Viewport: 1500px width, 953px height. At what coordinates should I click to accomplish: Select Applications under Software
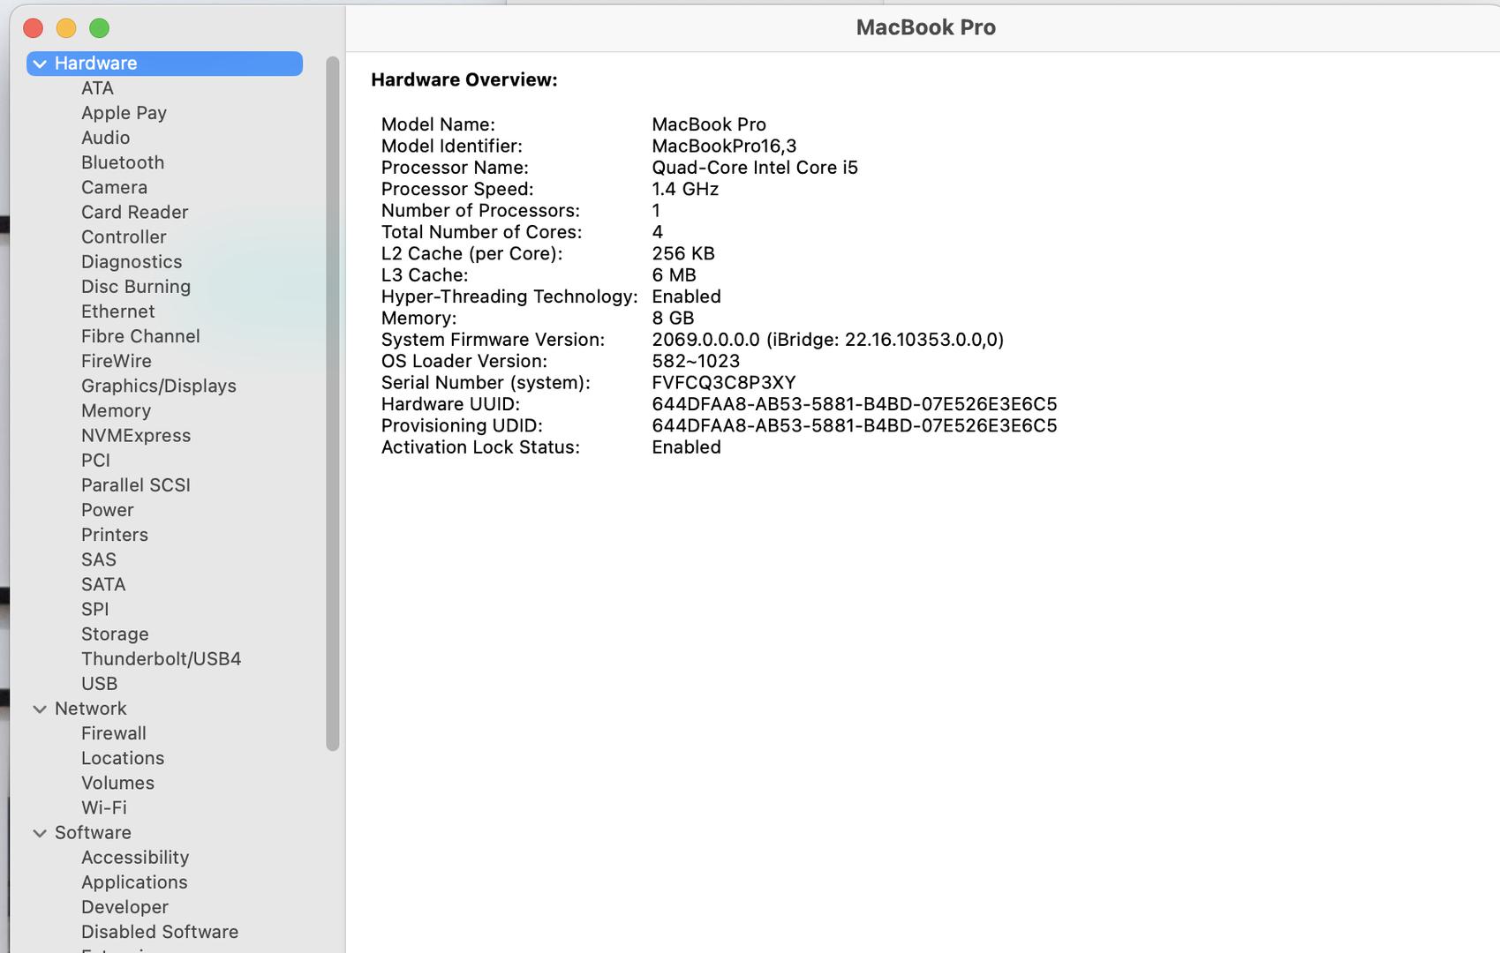pyautogui.click(x=134, y=882)
